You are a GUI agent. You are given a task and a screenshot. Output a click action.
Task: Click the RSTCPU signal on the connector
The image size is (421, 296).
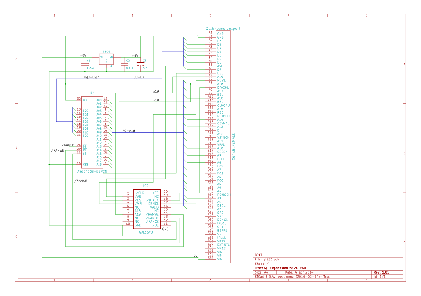click(x=223, y=116)
